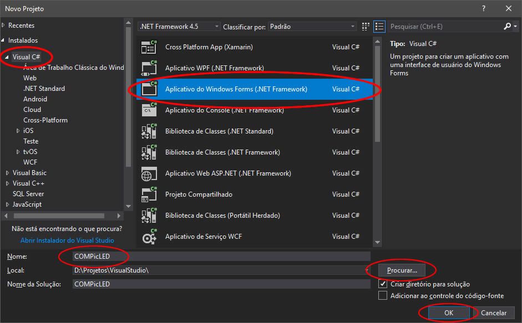Open the Classificar por Padrão dropdown

click(312, 26)
